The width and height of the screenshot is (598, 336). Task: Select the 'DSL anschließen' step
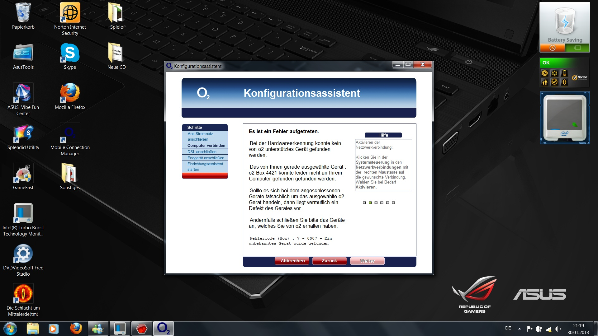(205, 152)
